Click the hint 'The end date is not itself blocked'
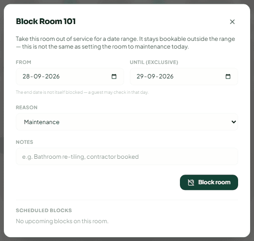The height and width of the screenshot is (241, 254). [50, 92]
